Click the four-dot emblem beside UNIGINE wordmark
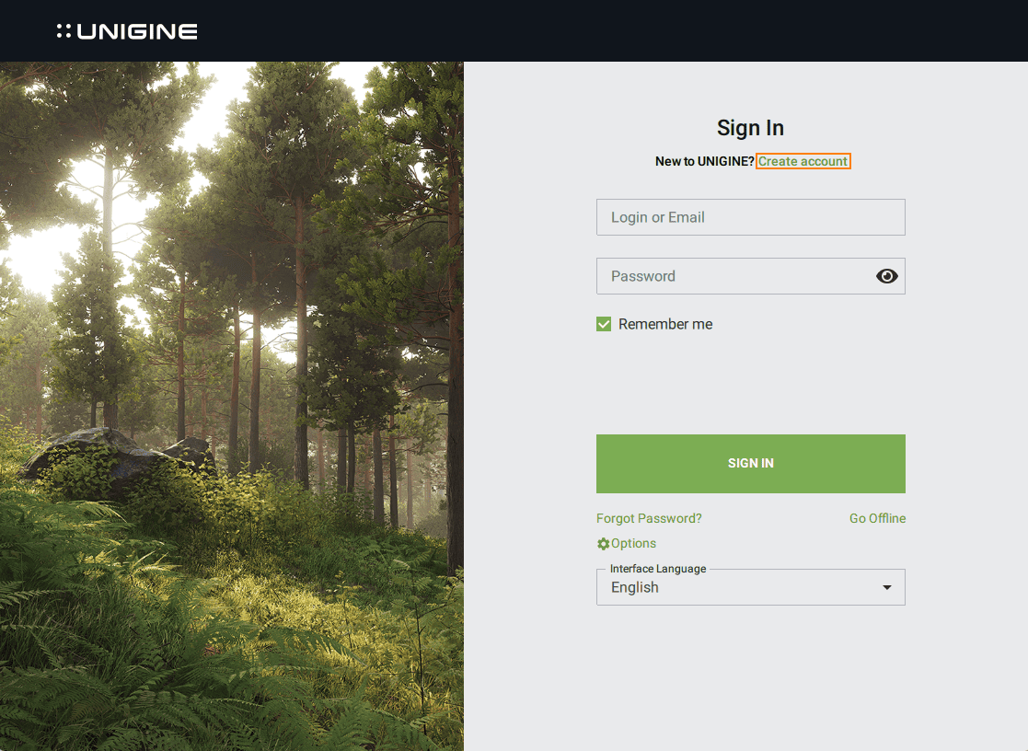Image resolution: width=1028 pixels, height=751 pixels. [64, 31]
